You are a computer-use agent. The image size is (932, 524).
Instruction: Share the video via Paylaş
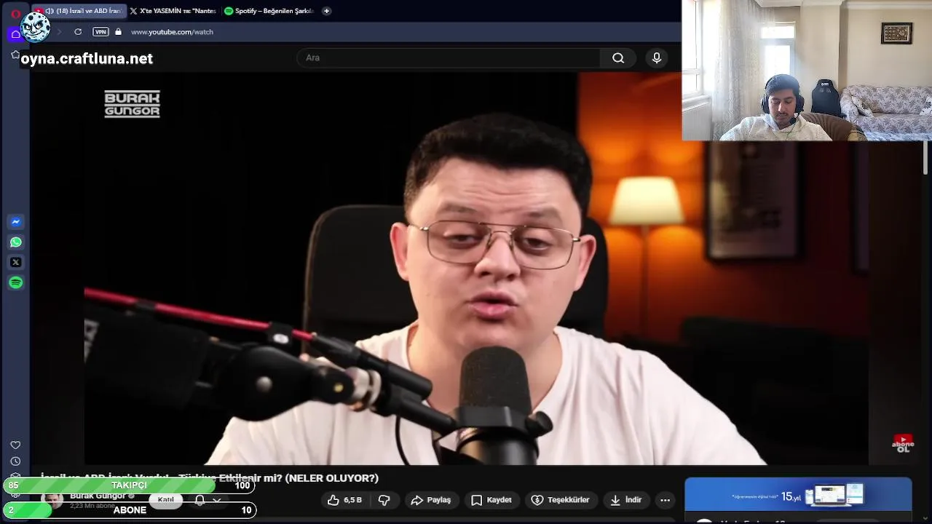[431, 500]
